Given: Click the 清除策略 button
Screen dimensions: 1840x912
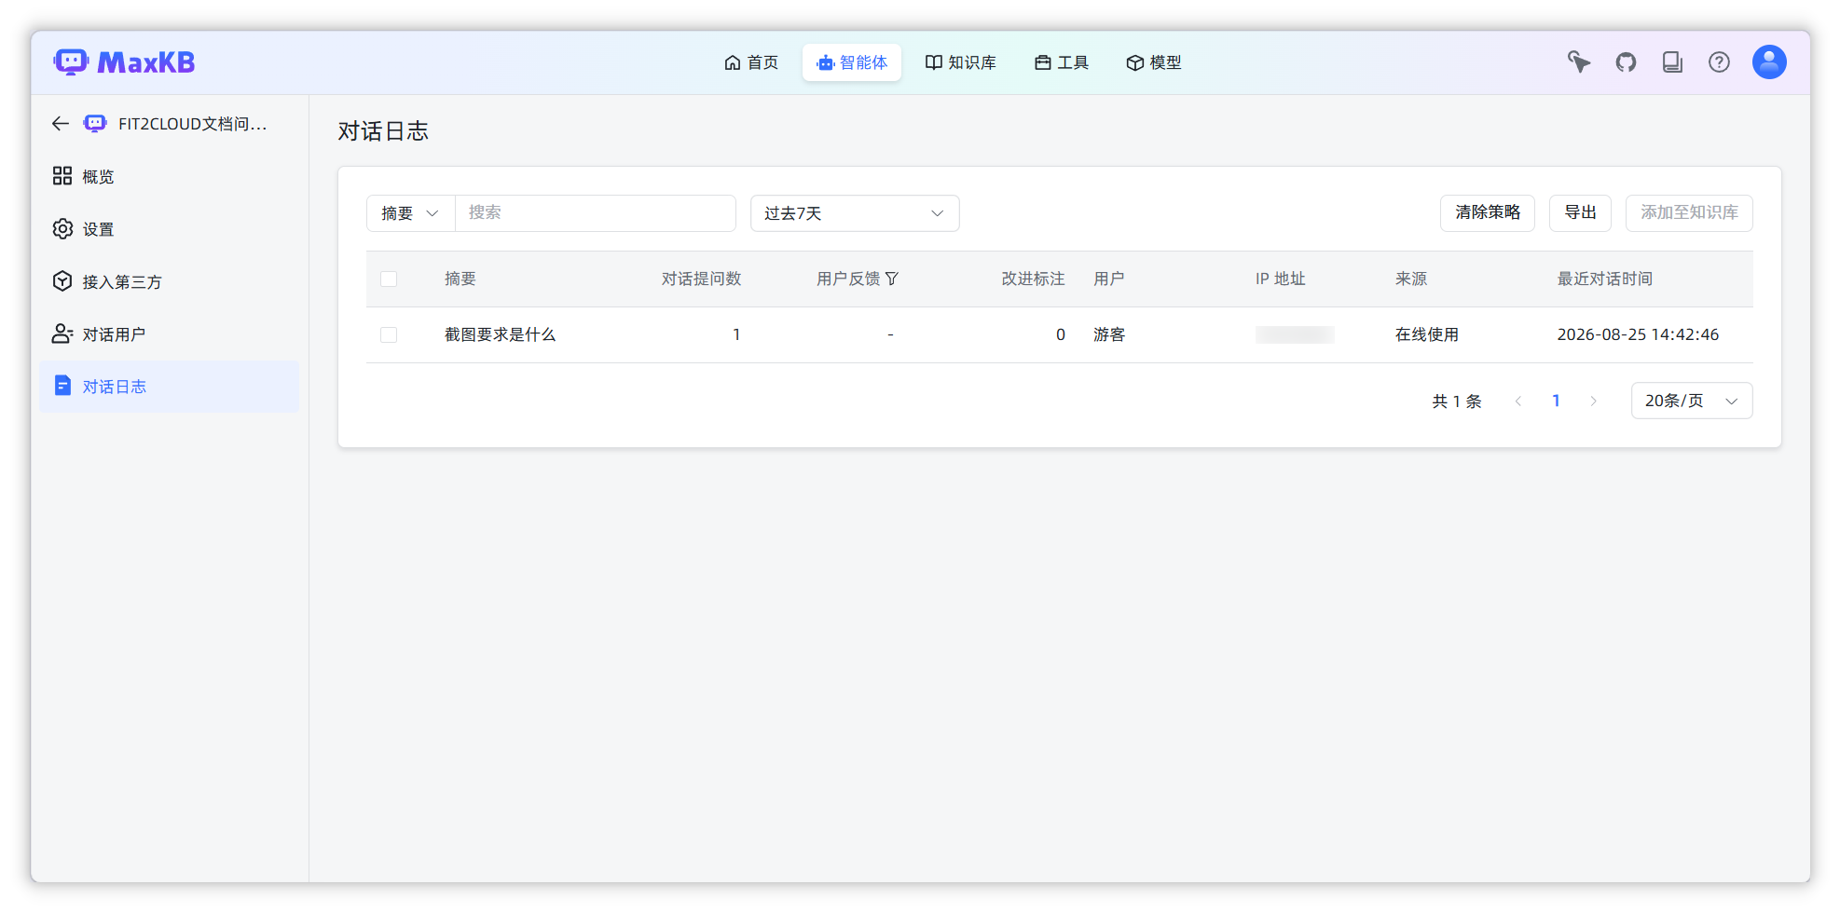Looking at the screenshot, I should click(1488, 213).
